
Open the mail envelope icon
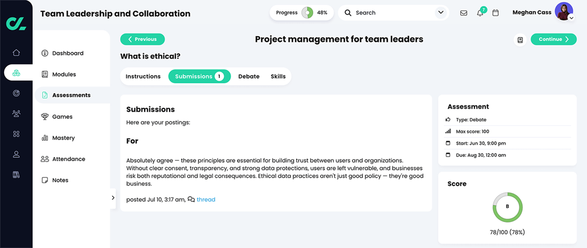(x=464, y=13)
